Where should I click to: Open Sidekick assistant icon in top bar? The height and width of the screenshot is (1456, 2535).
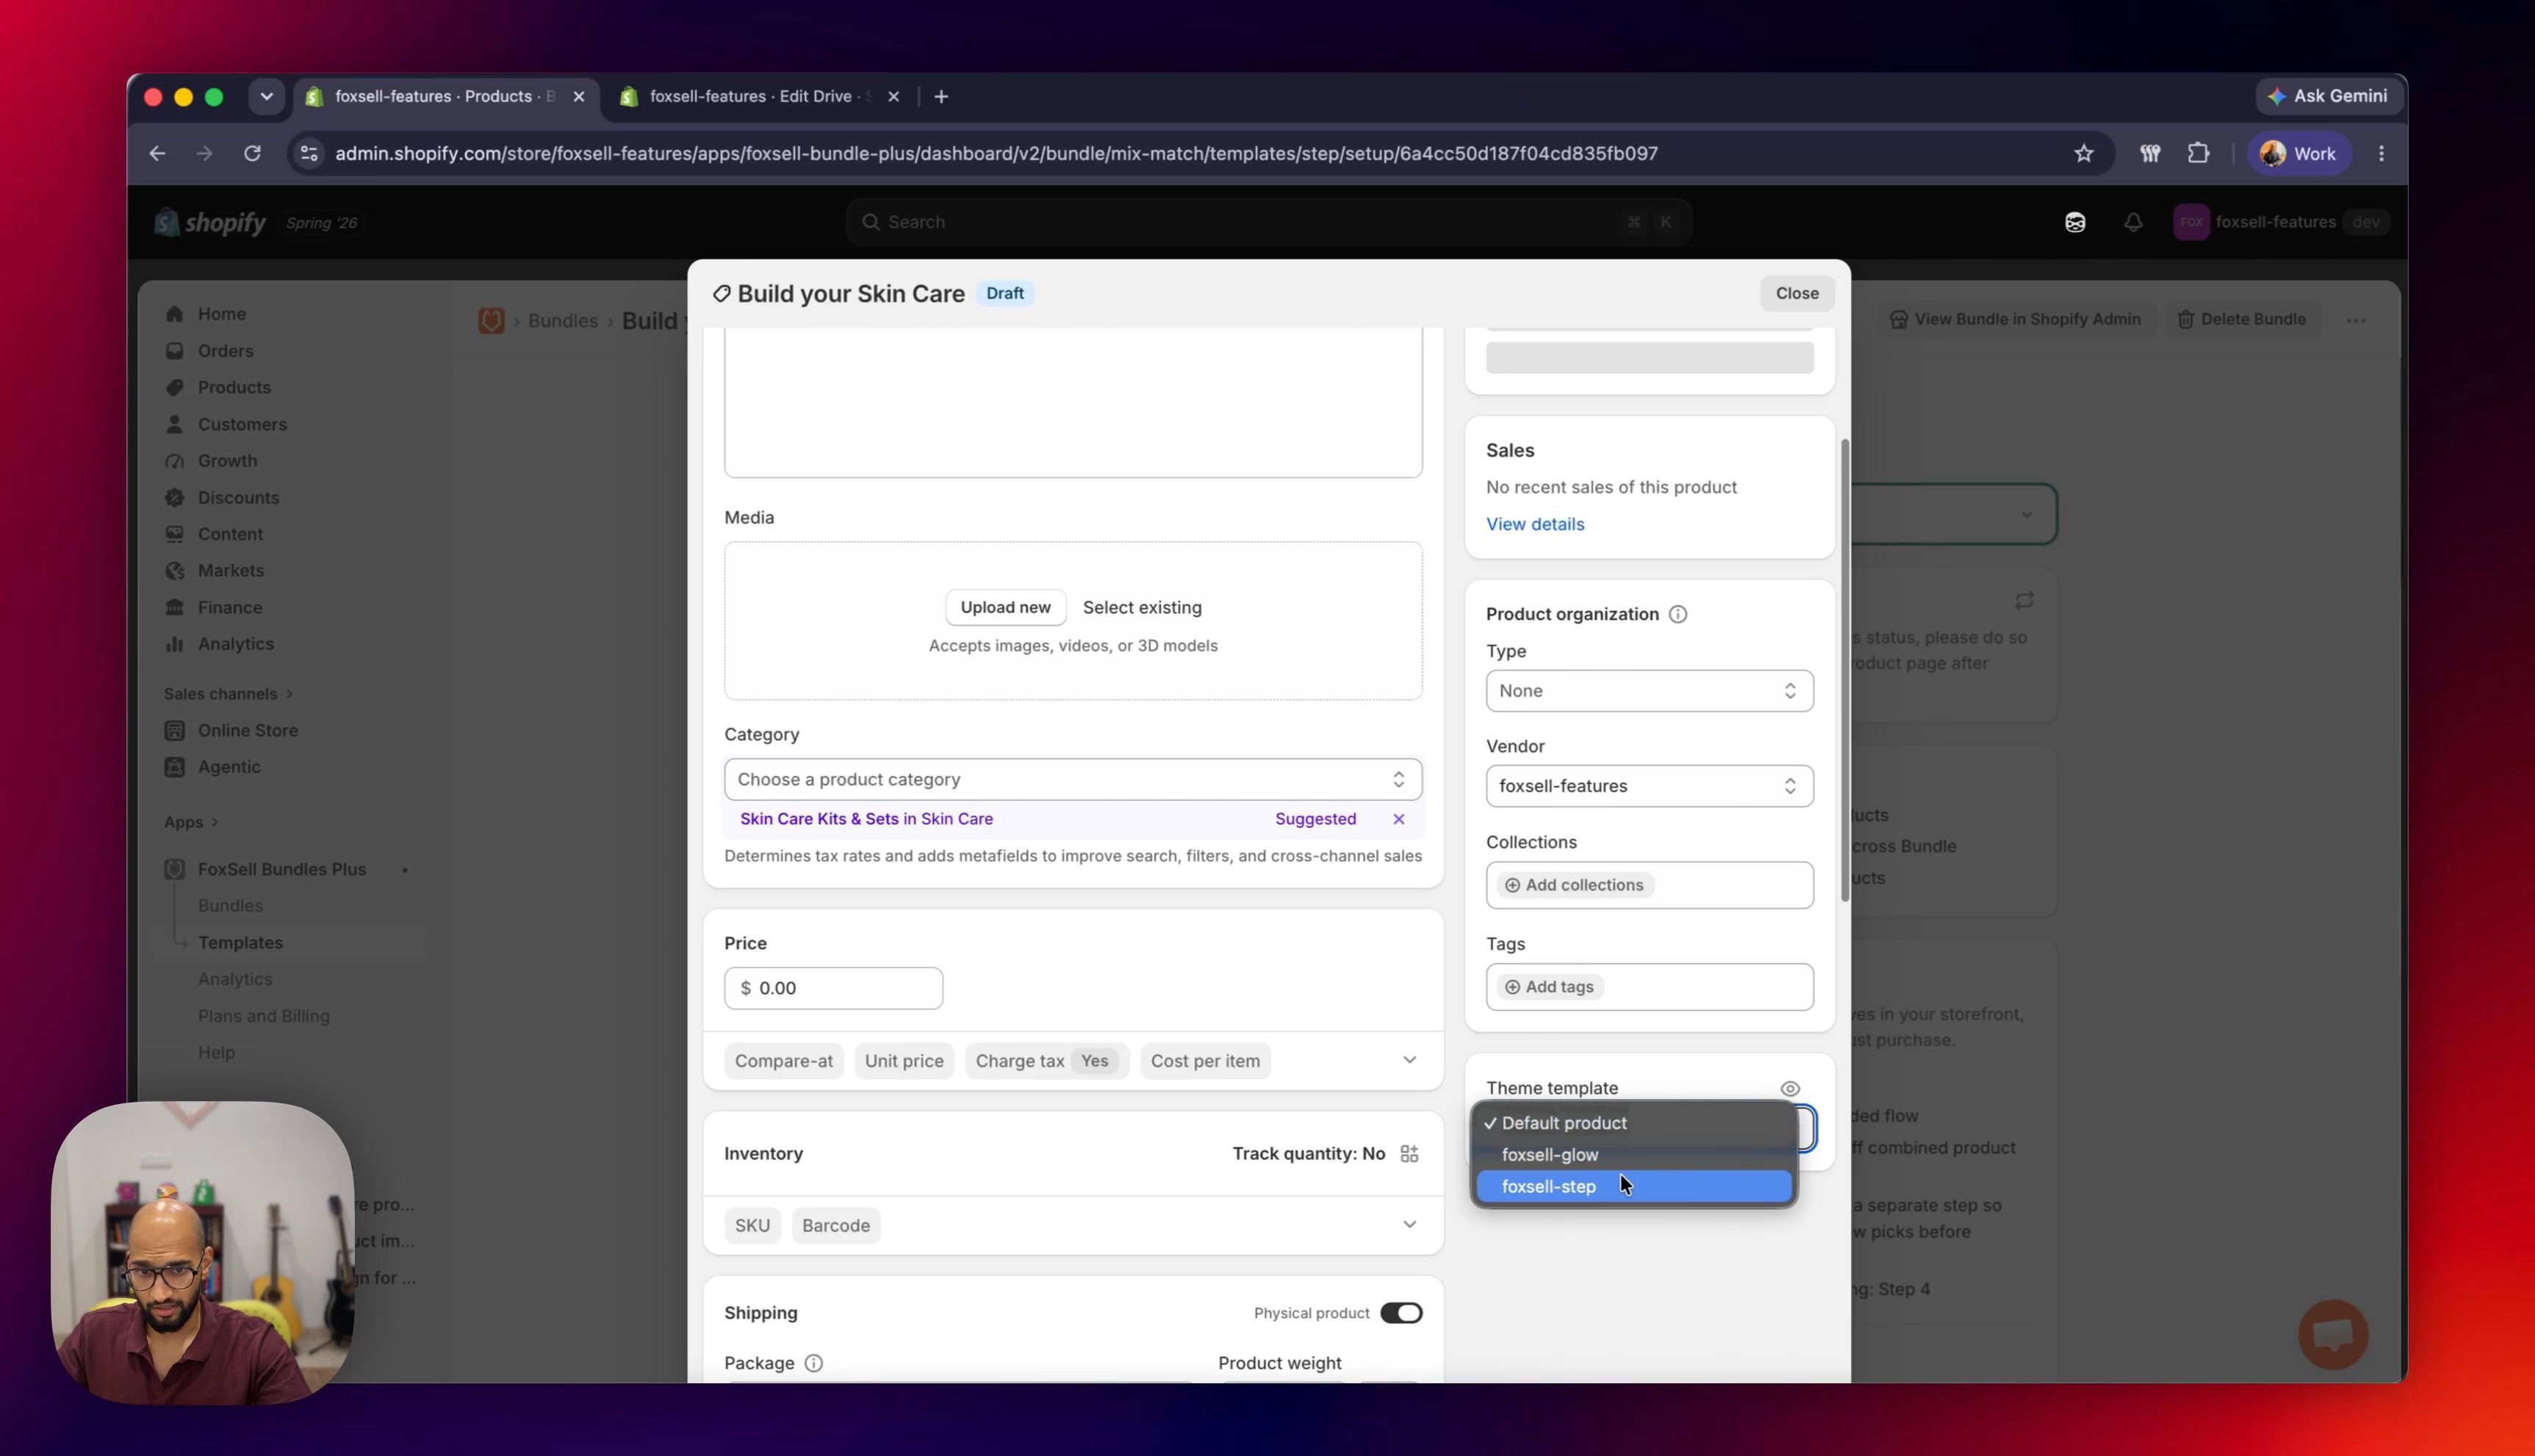point(2075,222)
